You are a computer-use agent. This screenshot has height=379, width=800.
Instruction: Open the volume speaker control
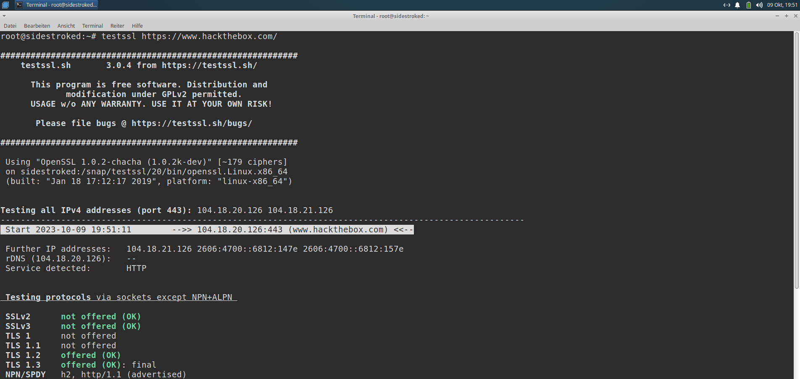[759, 5]
